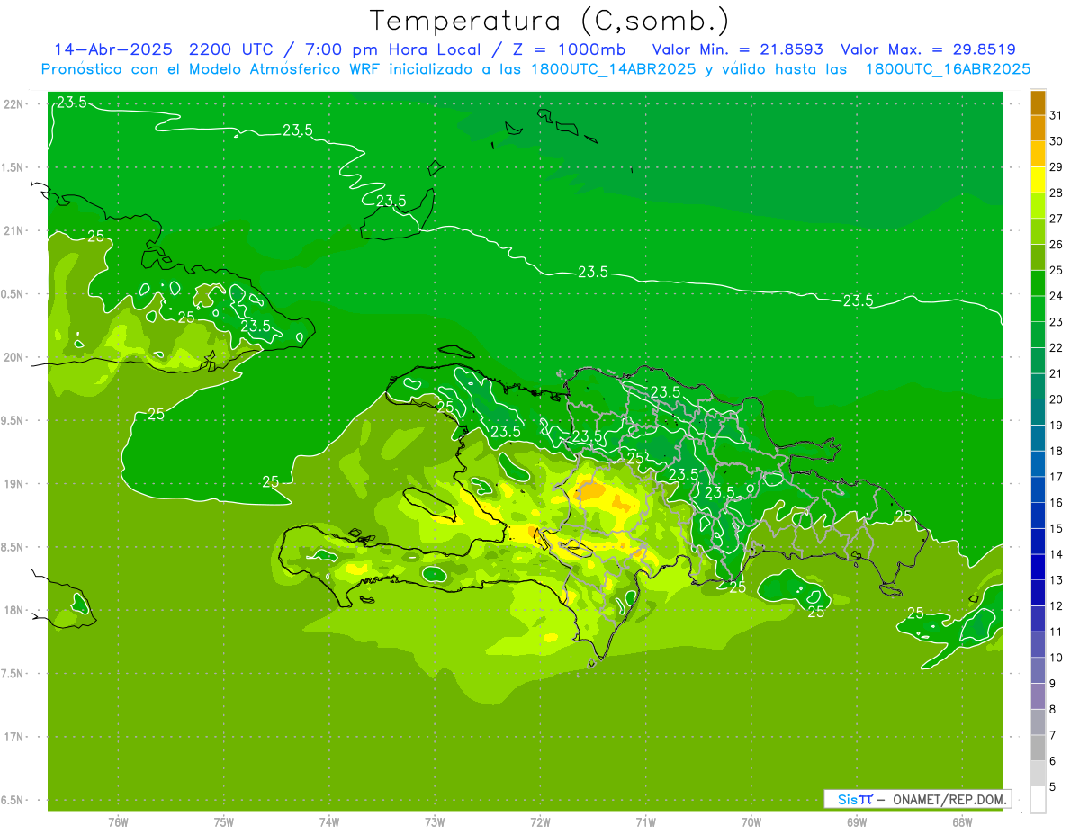Click the legend value "12"
This screenshot has width=1080, height=834.
point(1056,606)
